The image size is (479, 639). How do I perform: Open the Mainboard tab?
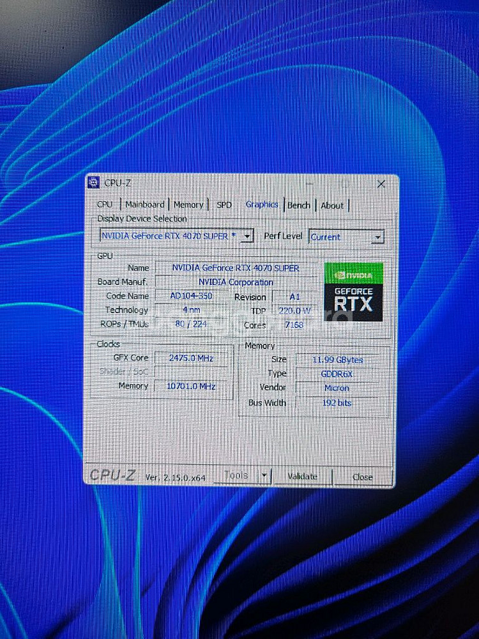144,204
